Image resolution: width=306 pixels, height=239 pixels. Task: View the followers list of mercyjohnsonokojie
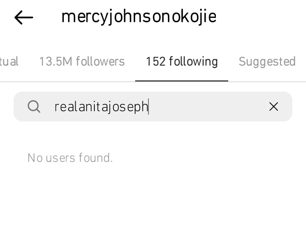click(82, 62)
